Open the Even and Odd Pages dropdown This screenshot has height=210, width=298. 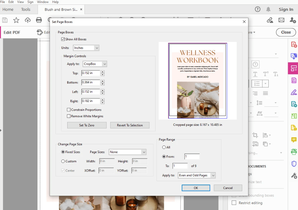click(x=196, y=175)
